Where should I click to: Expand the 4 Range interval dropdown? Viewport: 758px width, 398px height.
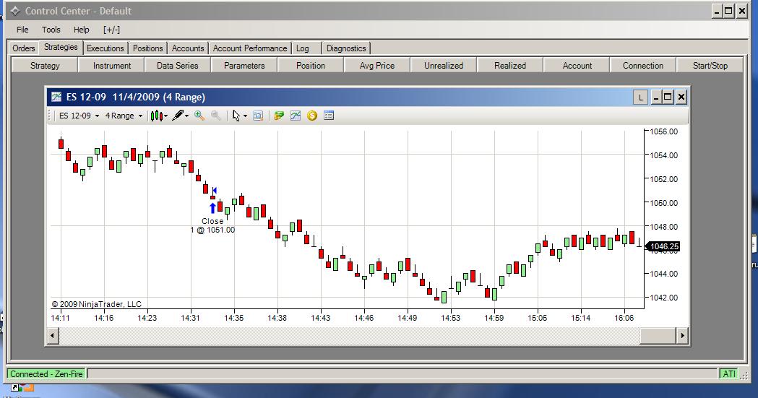(141, 116)
